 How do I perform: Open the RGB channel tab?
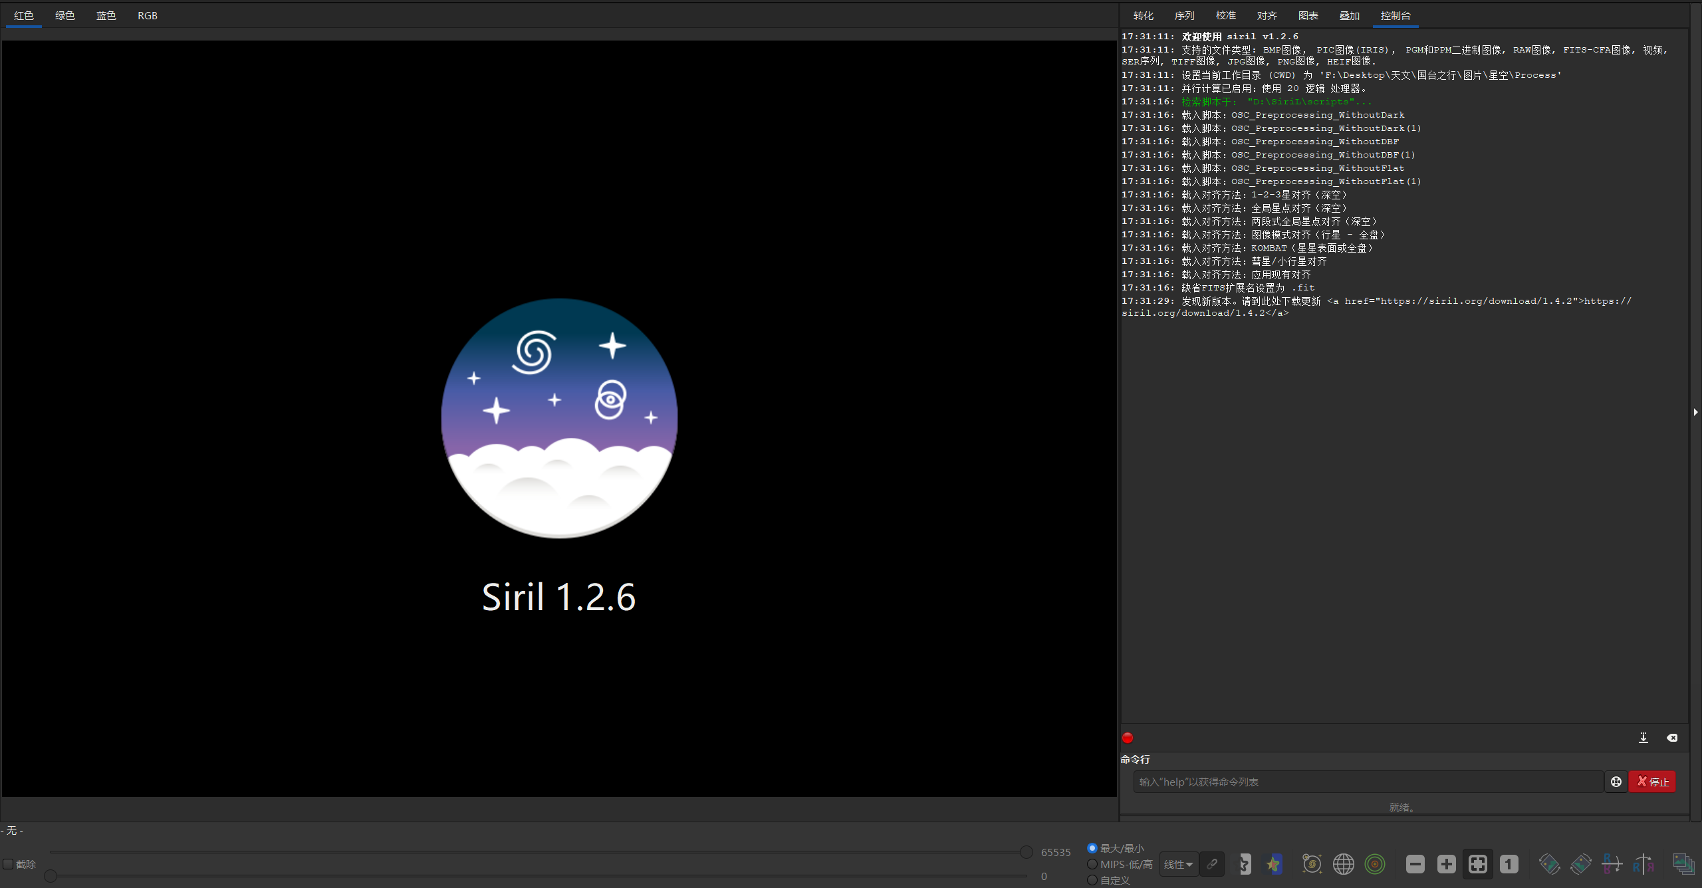coord(148,16)
